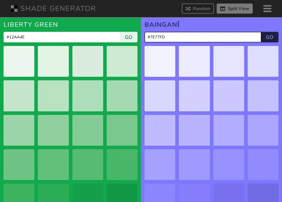
Task: Select green swatch in row three, first column
Action: tap(19, 130)
